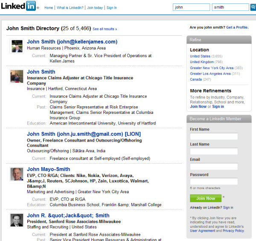
Task: Open the User Agreement link
Action: click(202, 231)
